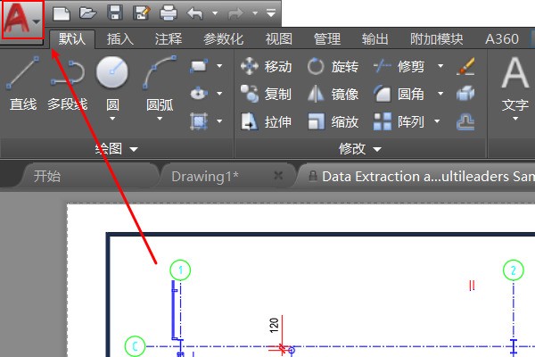The width and height of the screenshot is (535, 357).
Task: Click the explode cube icon
Action: [x=465, y=94]
